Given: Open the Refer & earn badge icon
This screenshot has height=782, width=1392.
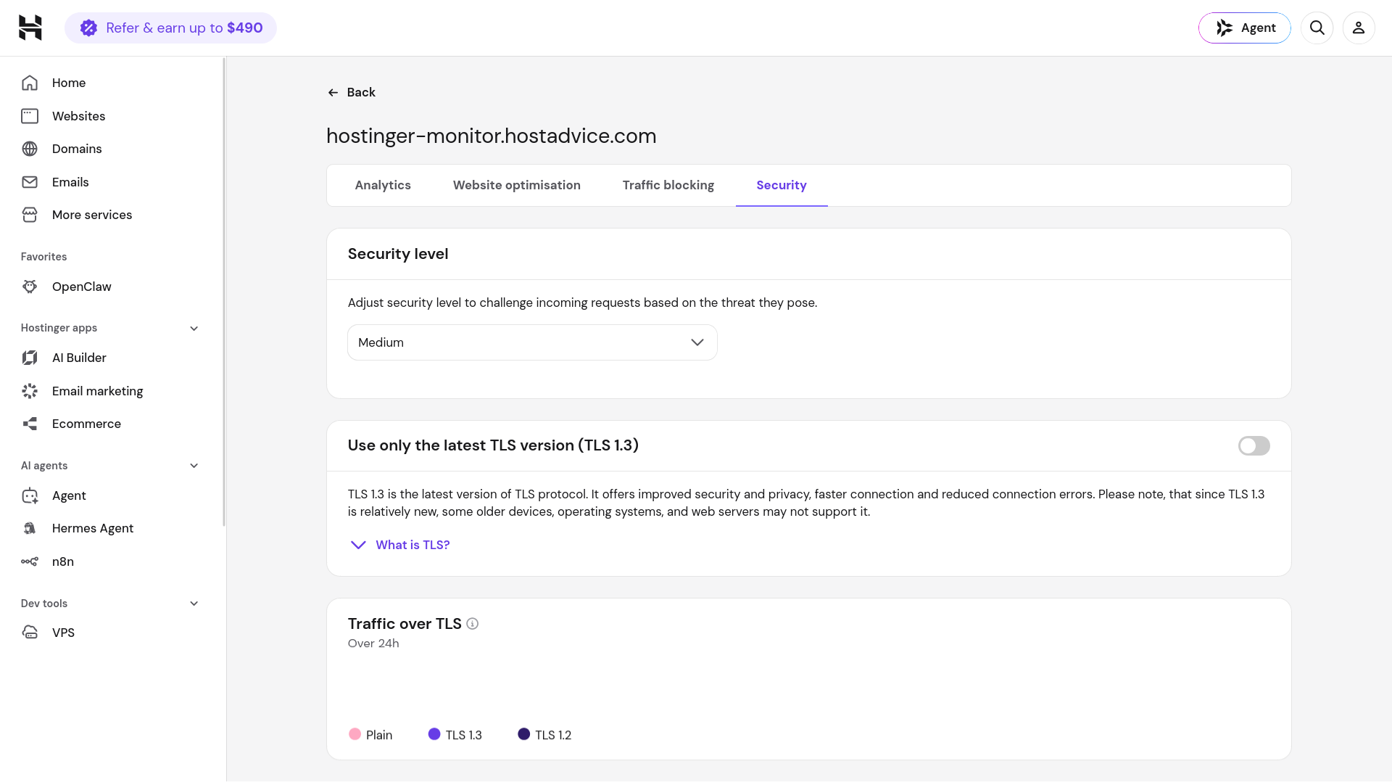Looking at the screenshot, I should pos(88,28).
